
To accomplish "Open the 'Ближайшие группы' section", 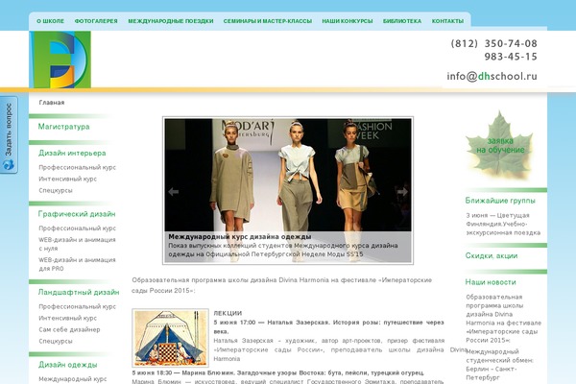I will click(500, 201).
